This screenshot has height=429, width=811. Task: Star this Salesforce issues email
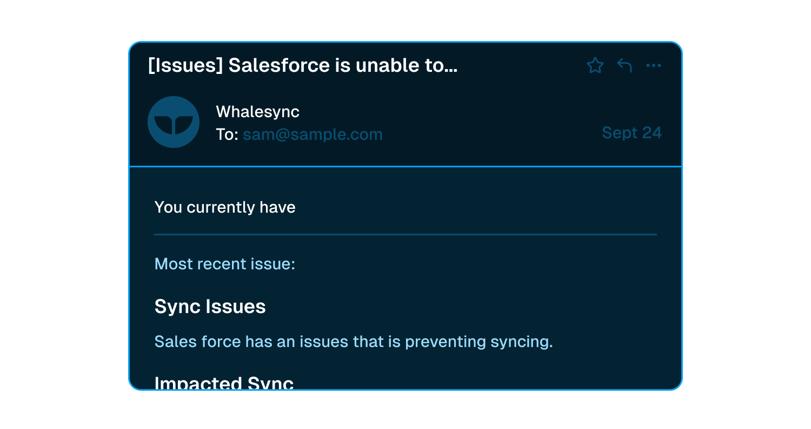pos(595,66)
